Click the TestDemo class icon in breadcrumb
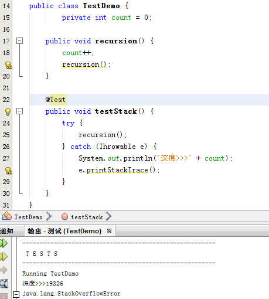Screen dimensions: 269x299 coord(7,216)
